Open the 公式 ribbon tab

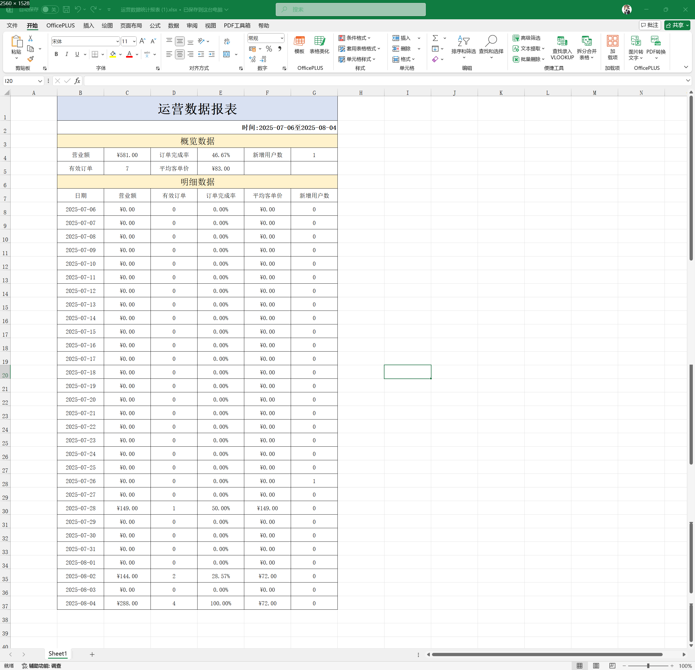155,26
